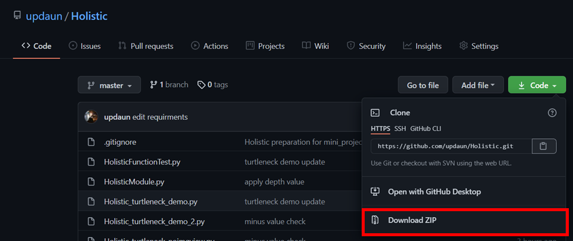Click the Go to file button
The image size is (573, 241).
click(x=423, y=85)
